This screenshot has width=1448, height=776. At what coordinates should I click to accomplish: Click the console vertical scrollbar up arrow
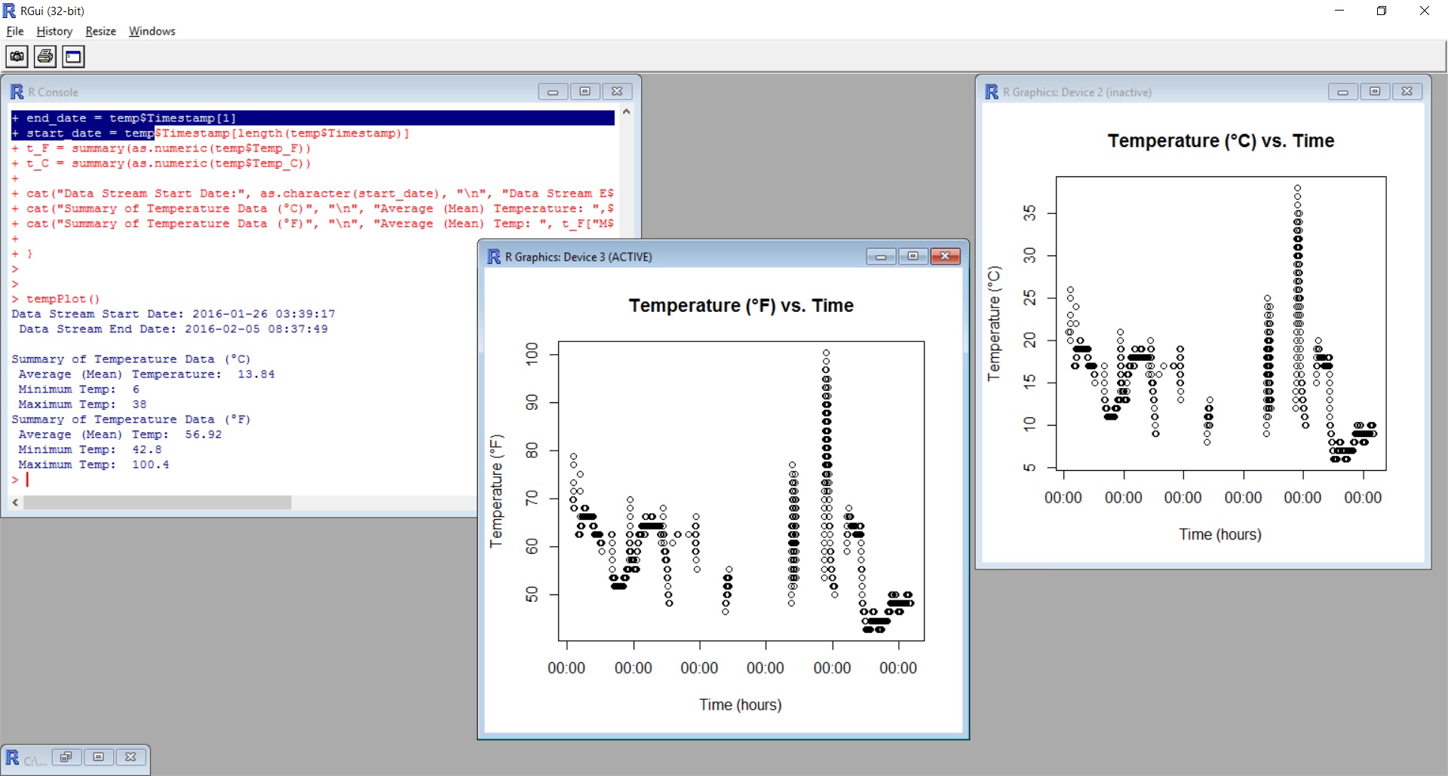pos(626,112)
